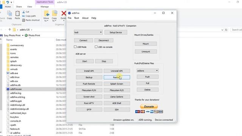Screen dimensions: 242x136
Task: Select the winusb folder icon
Action: pyautogui.click(x=8, y=69)
